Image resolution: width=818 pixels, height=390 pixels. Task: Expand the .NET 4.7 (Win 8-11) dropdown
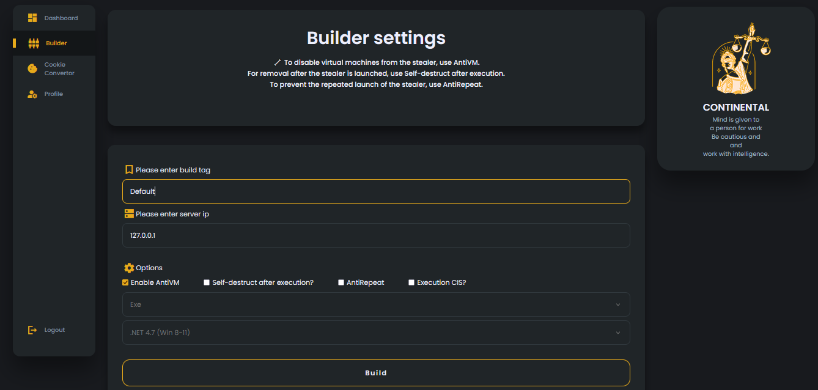pos(376,333)
